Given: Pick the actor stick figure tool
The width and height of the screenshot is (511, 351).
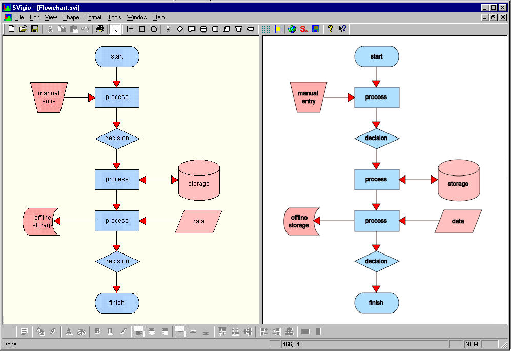Looking at the screenshot, I should (x=168, y=29).
